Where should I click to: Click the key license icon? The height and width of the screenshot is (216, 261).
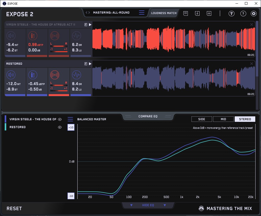tap(232, 14)
